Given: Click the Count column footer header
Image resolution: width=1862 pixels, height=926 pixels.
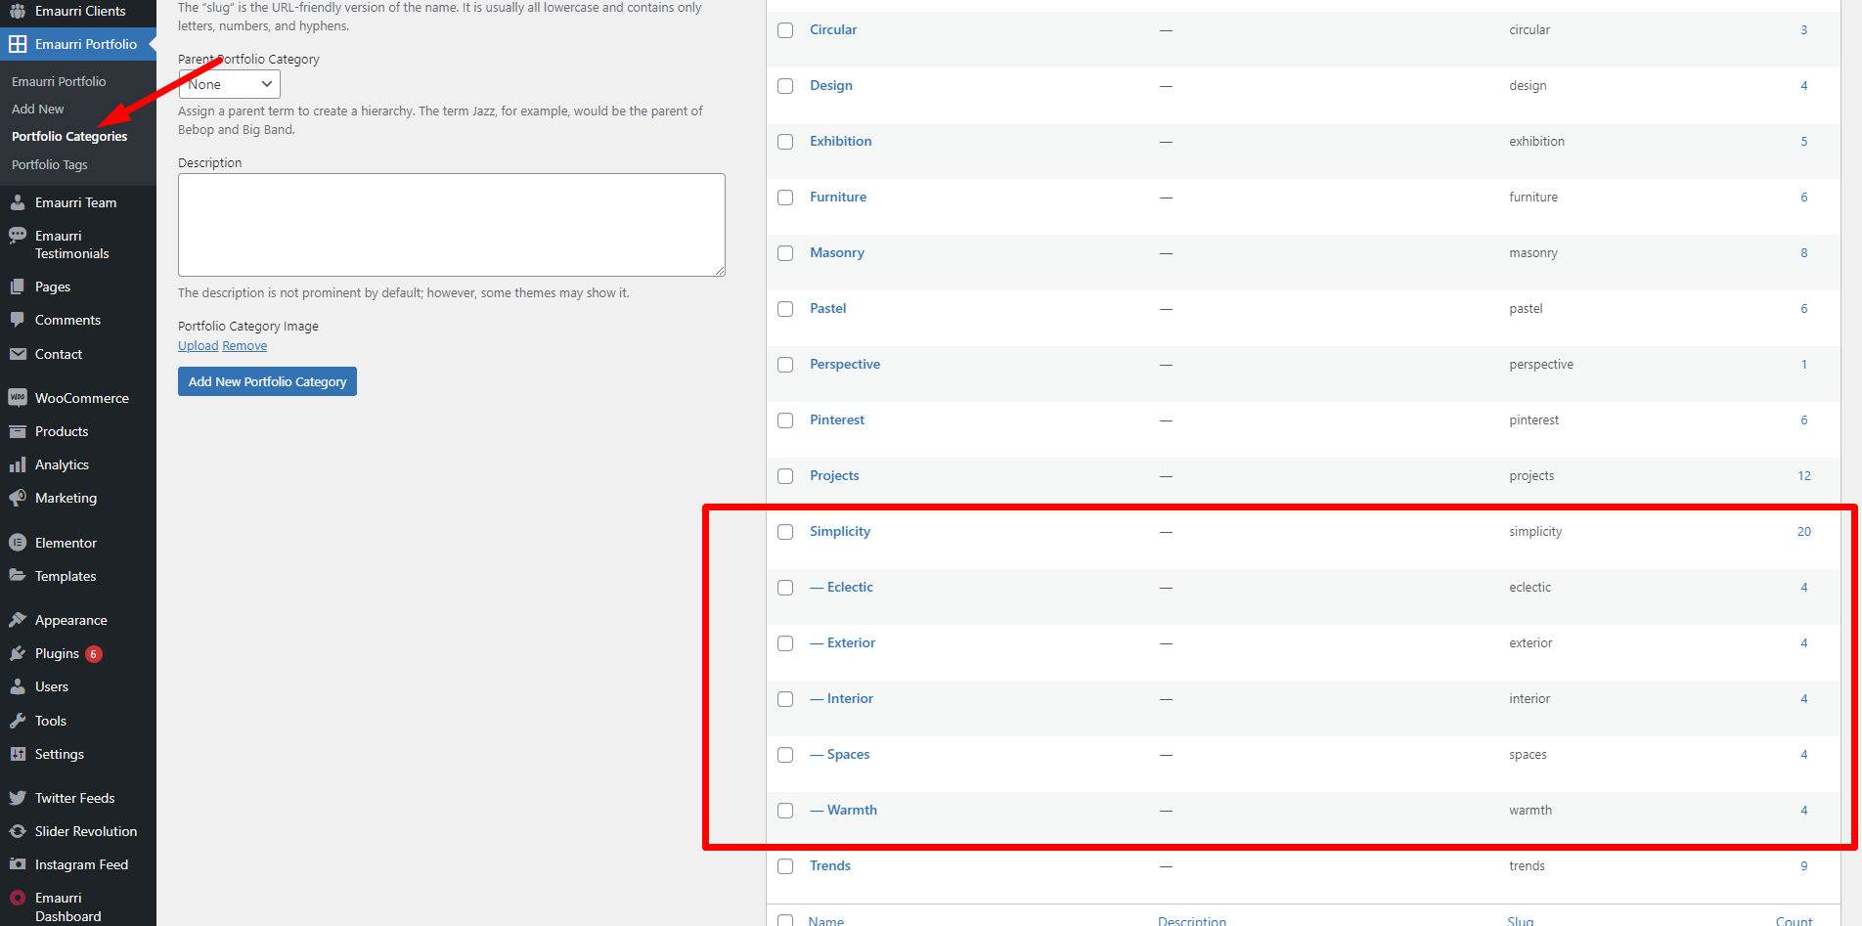Looking at the screenshot, I should 1794,921.
